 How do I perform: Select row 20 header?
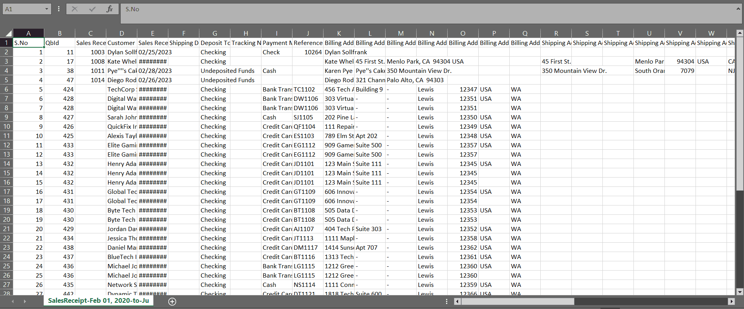[x=7, y=219]
